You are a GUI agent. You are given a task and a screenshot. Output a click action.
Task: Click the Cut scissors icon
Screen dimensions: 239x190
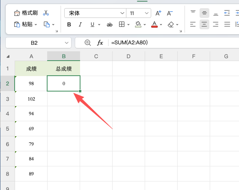tap(46, 13)
